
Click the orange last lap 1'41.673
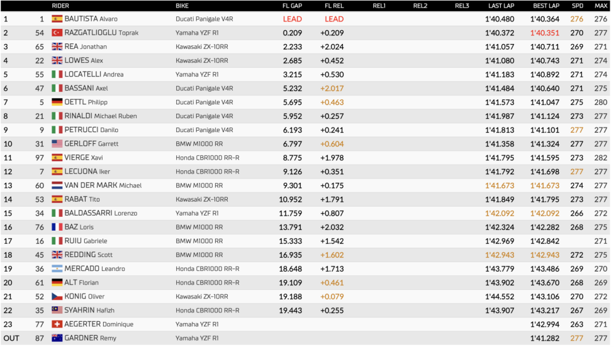500,185
